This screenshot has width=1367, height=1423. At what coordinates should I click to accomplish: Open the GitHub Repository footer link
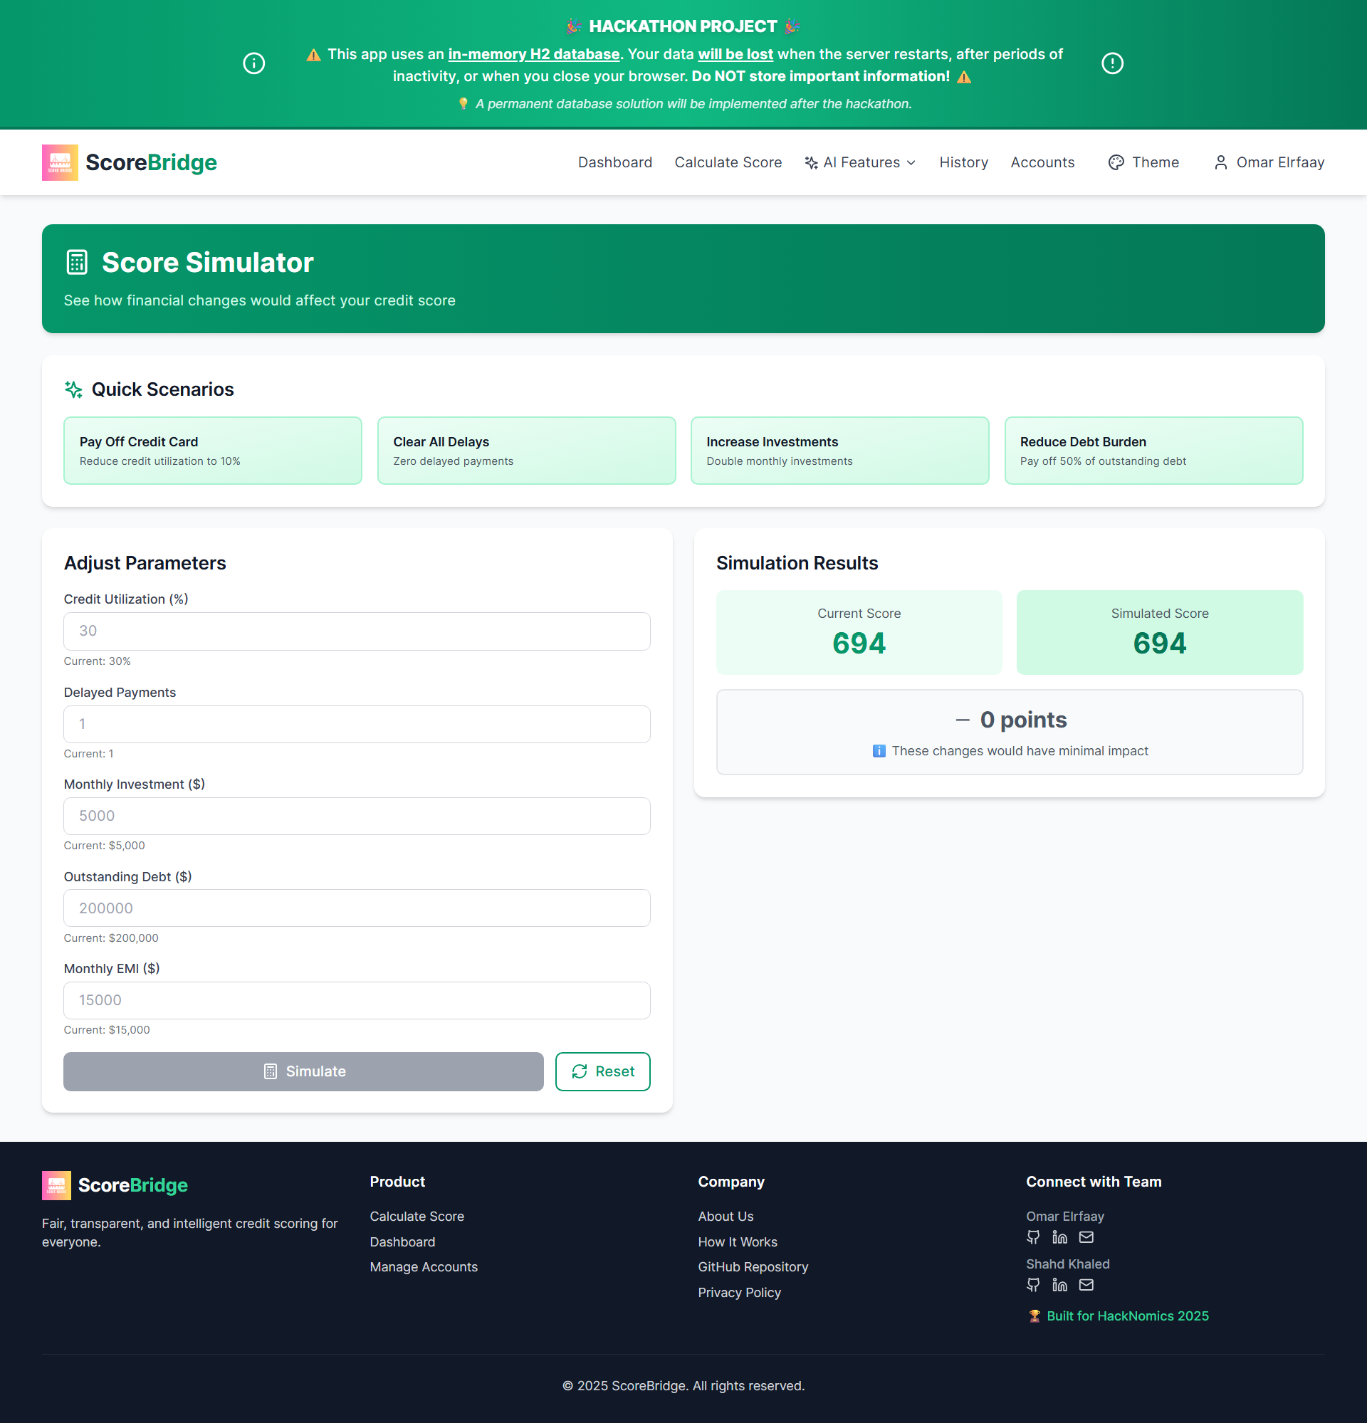point(753,1267)
